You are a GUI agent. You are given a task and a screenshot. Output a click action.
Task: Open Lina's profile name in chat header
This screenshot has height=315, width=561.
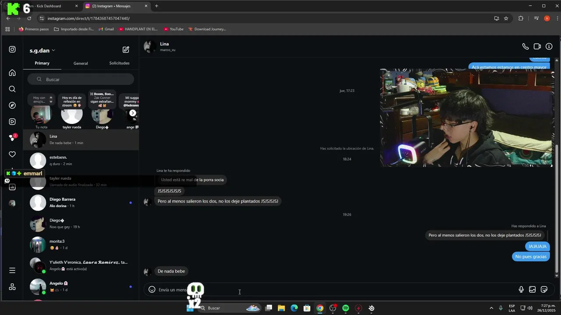164,44
